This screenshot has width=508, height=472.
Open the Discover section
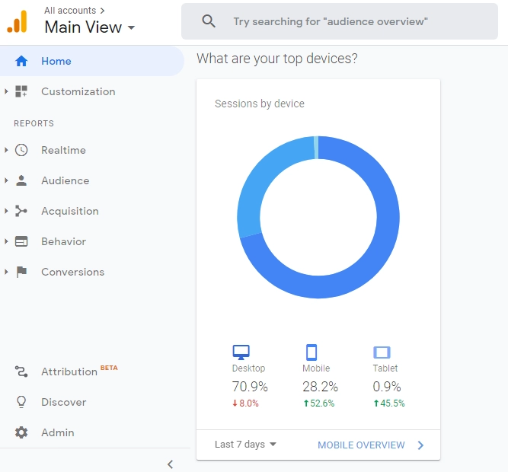tap(63, 402)
